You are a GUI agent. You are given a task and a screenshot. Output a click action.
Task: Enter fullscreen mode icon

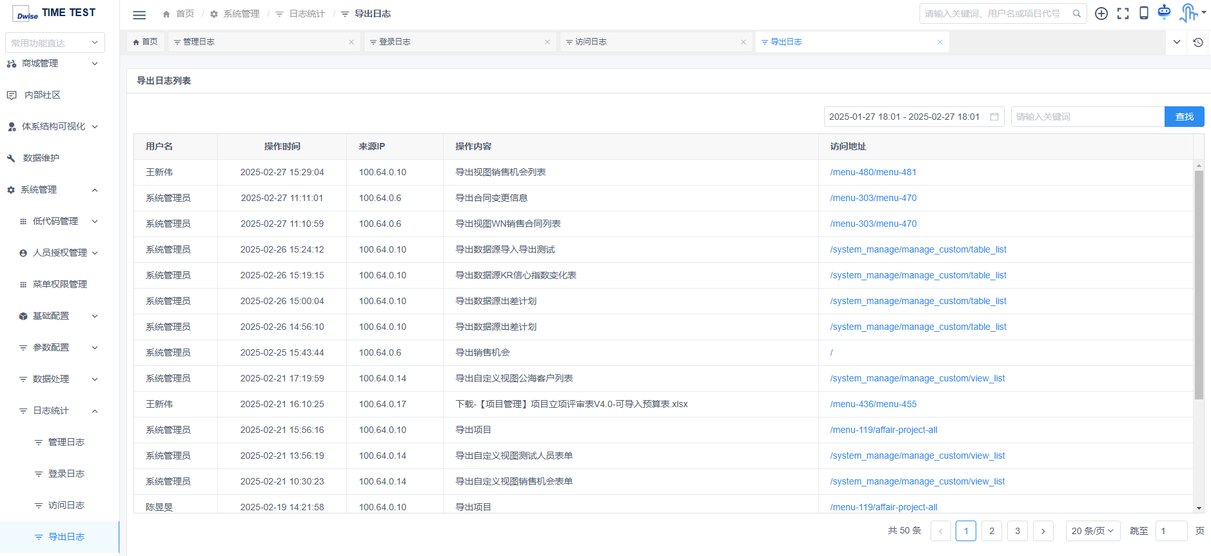[x=1123, y=14]
